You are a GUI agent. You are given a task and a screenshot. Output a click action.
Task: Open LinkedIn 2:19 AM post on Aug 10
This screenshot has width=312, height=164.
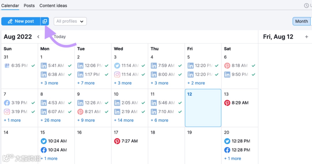point(129,112)
